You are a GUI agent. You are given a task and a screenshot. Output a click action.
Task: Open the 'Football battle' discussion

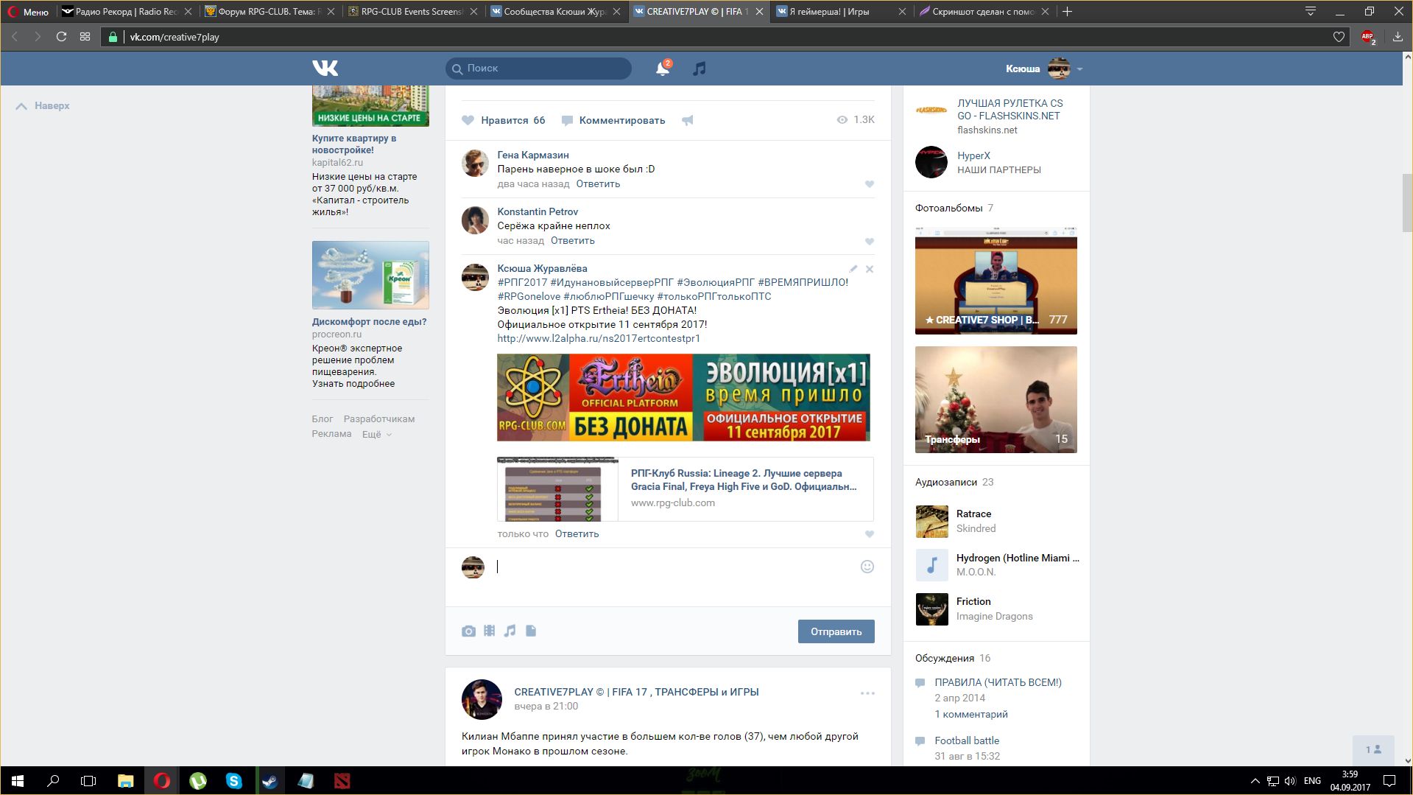point(967,741)
